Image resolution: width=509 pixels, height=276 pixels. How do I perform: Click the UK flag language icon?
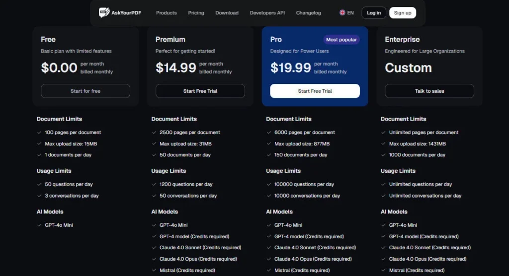pyautogui.click(x=342, y=13)
